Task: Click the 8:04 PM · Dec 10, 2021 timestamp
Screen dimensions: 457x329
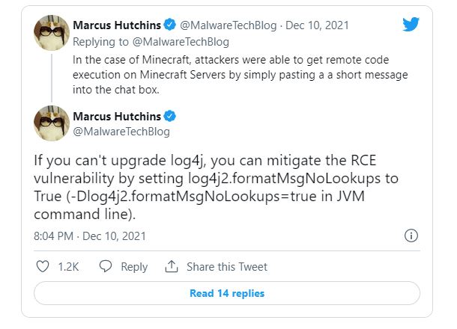Action: click(90, 236)
